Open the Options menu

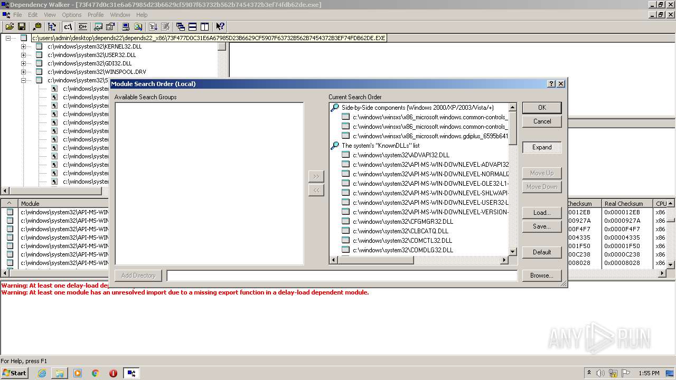[72, 15]
